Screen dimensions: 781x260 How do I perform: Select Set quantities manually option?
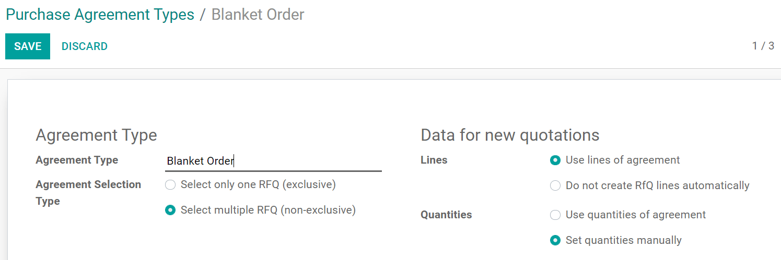[x=555, y=240]
